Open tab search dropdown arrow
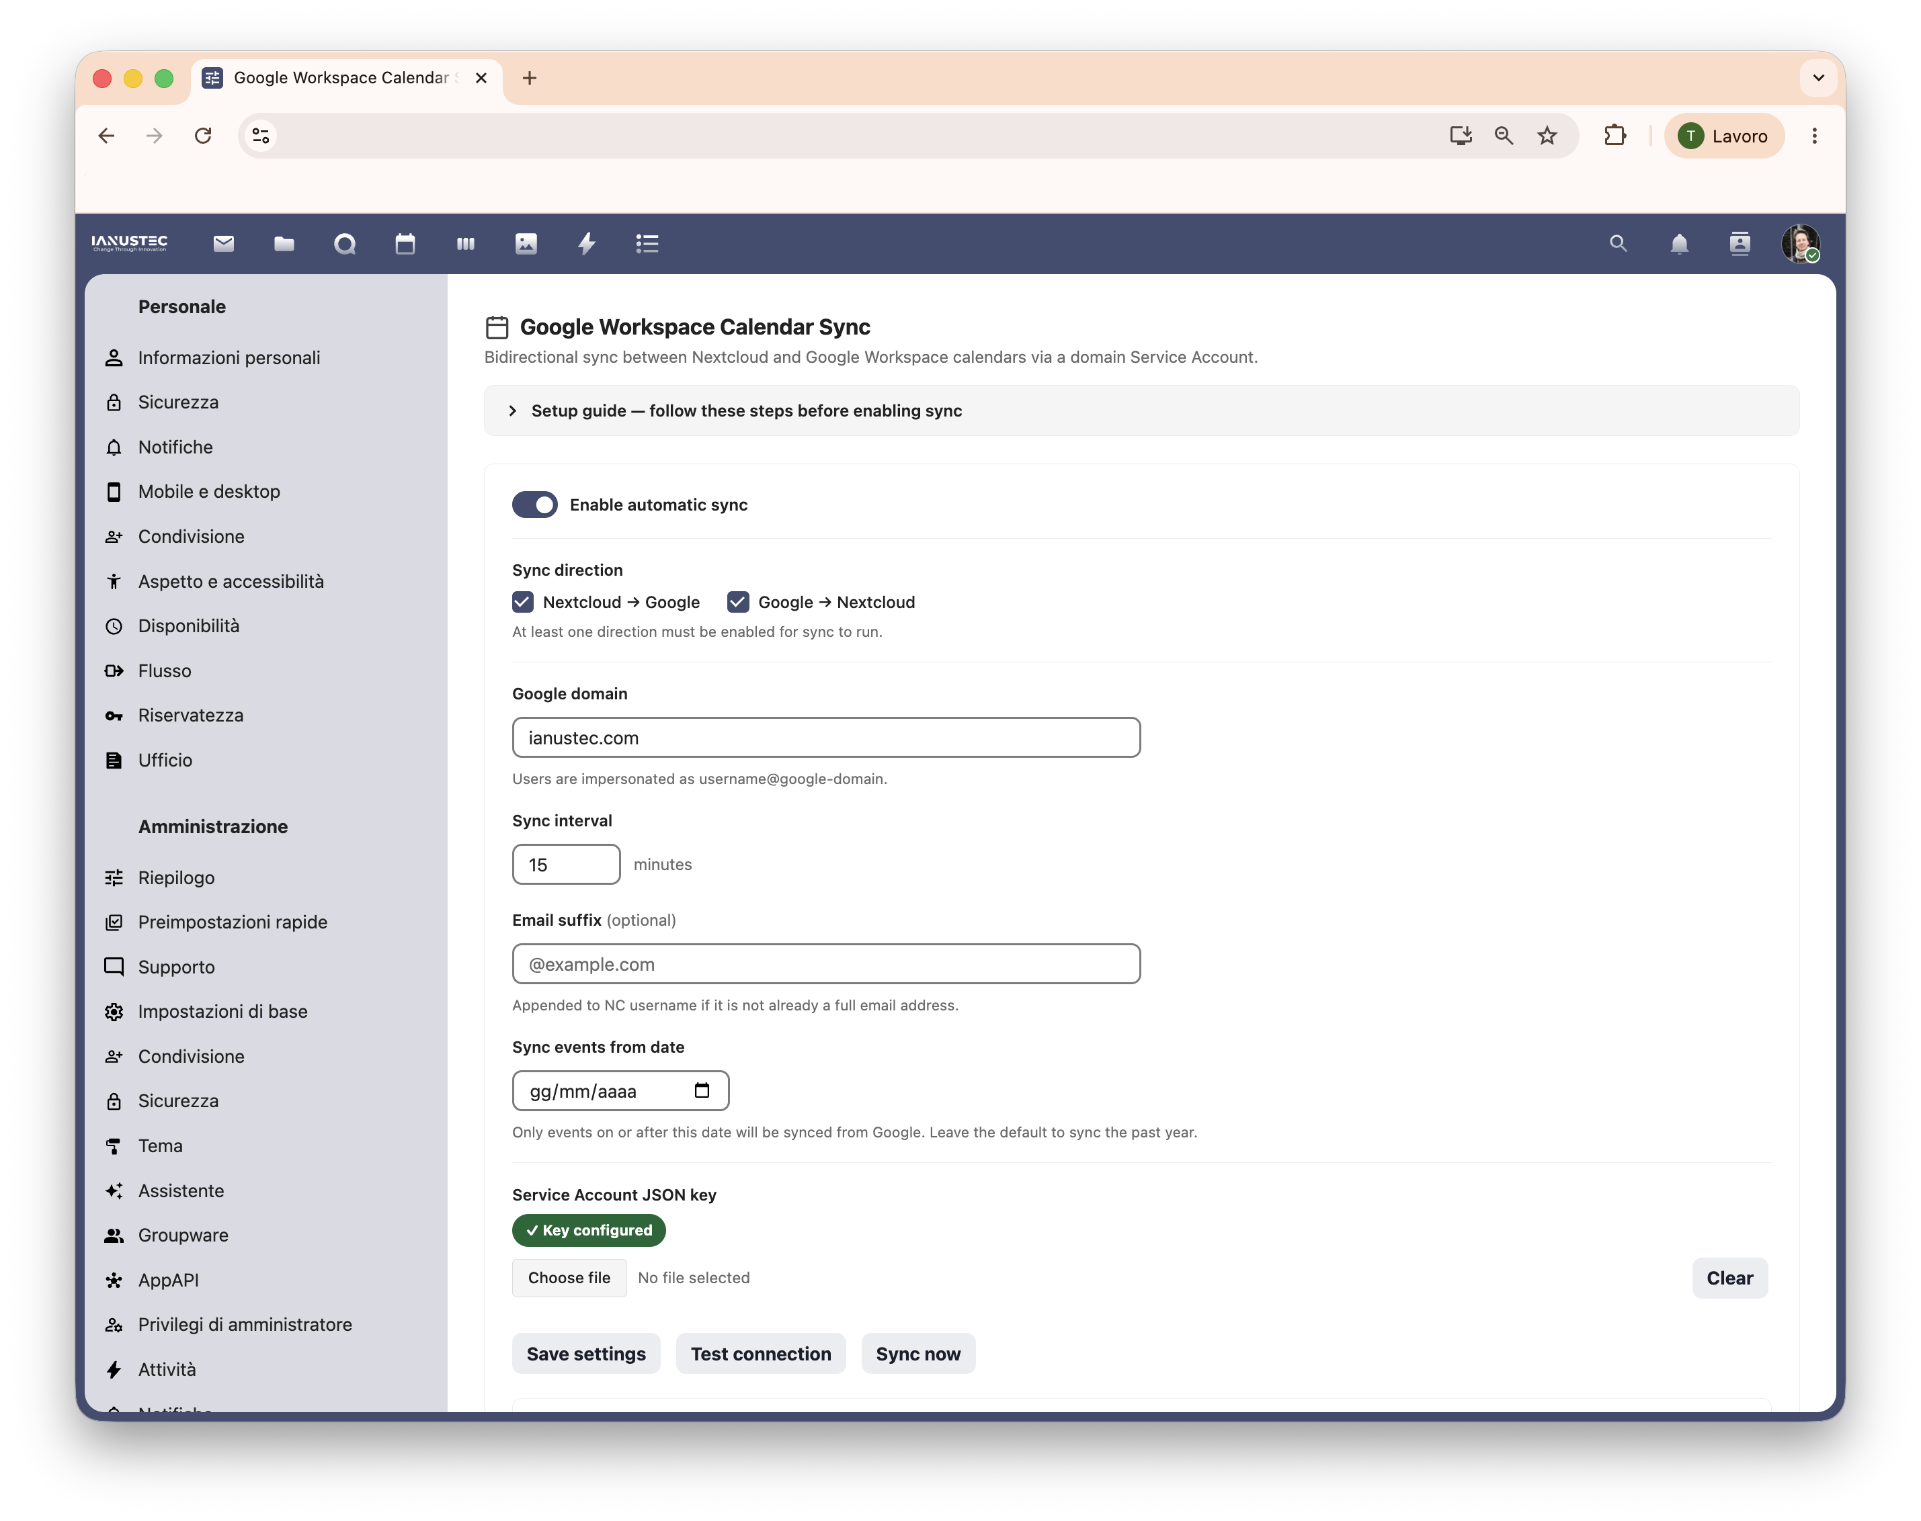 [x=1819, y=79]
